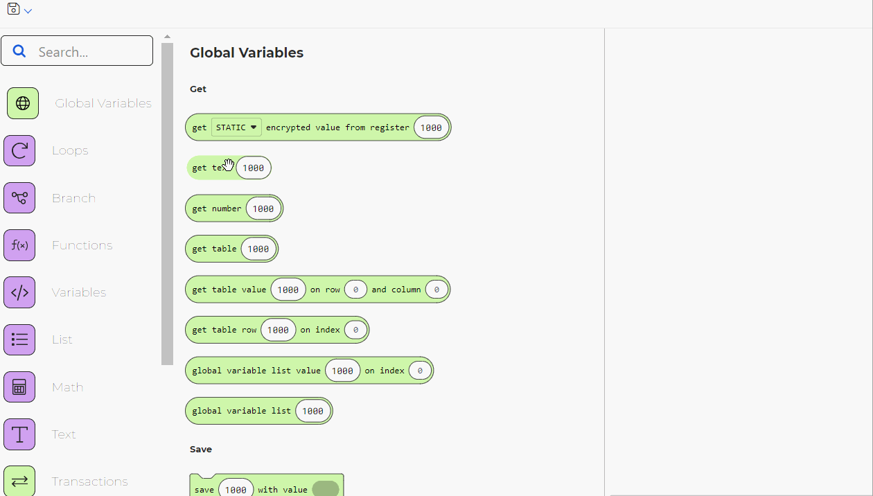Viewport: 873px width, 496px height.
Task: Open the Transactions arrows icon
Action: click(19, 481)
